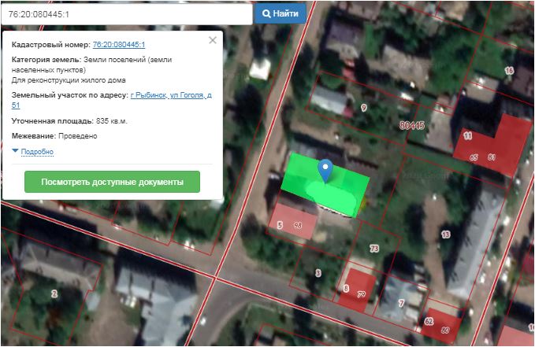Open cadastral number link 76:20:080445:1
This screenshot has height=347, width=535.
118,45
